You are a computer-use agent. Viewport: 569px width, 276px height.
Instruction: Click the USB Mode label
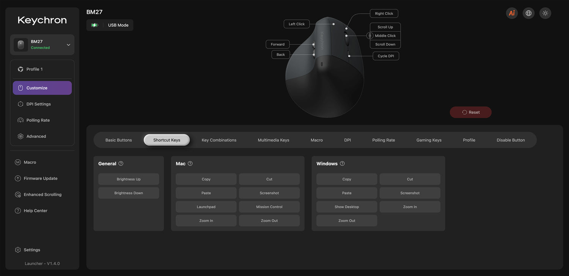click(118, 25)
